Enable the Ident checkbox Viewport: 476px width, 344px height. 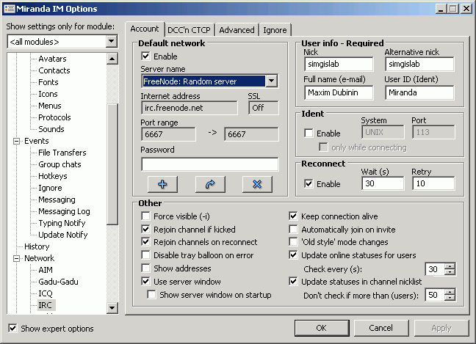[x=309, y=133]
